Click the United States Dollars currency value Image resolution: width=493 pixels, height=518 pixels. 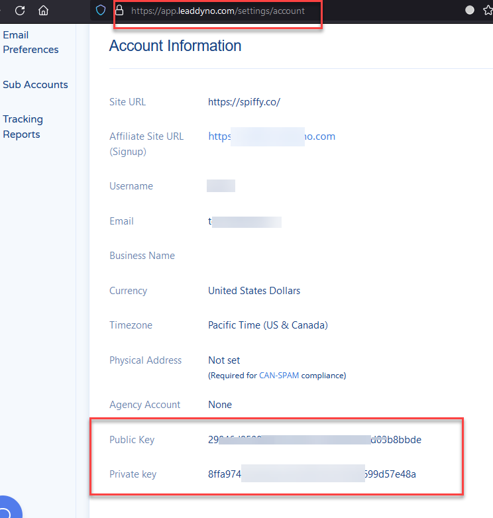coord(254,291)
